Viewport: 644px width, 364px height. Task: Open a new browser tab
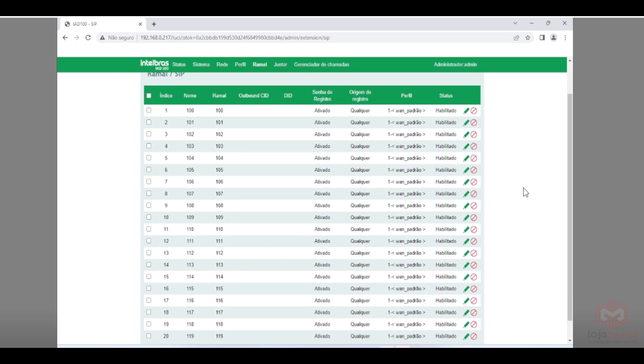[x=154, y=24]
